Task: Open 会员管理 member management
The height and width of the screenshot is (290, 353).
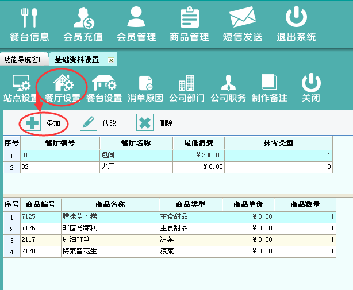Action: pyautogui.click(x=136, y=24)
